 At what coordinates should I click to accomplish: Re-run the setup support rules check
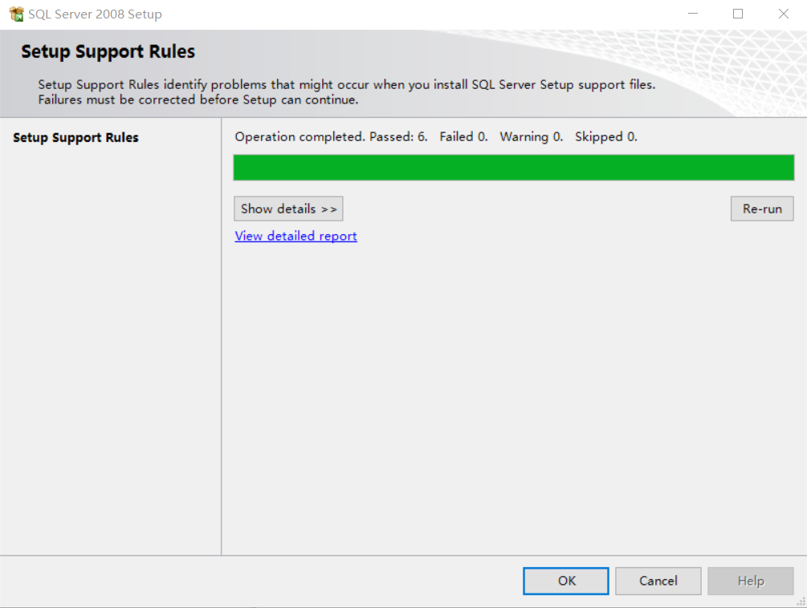point(762,209)
